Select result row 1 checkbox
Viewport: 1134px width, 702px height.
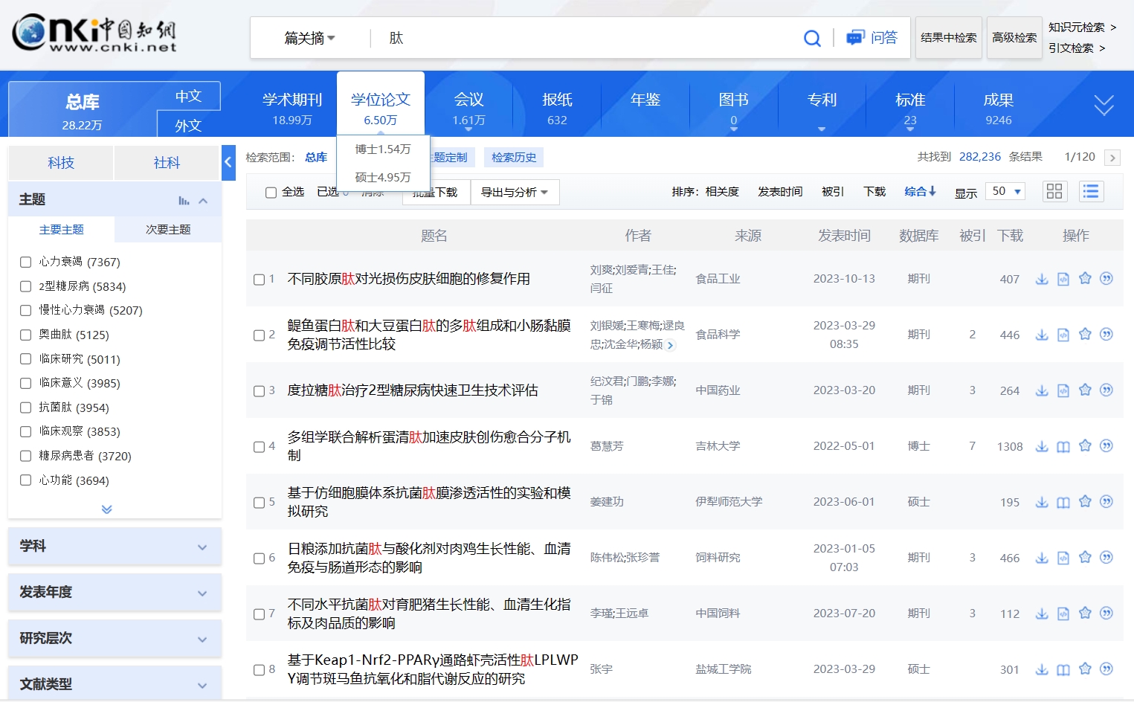point(260,280)
